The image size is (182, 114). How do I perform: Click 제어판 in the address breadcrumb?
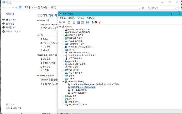tap(28, 8)
